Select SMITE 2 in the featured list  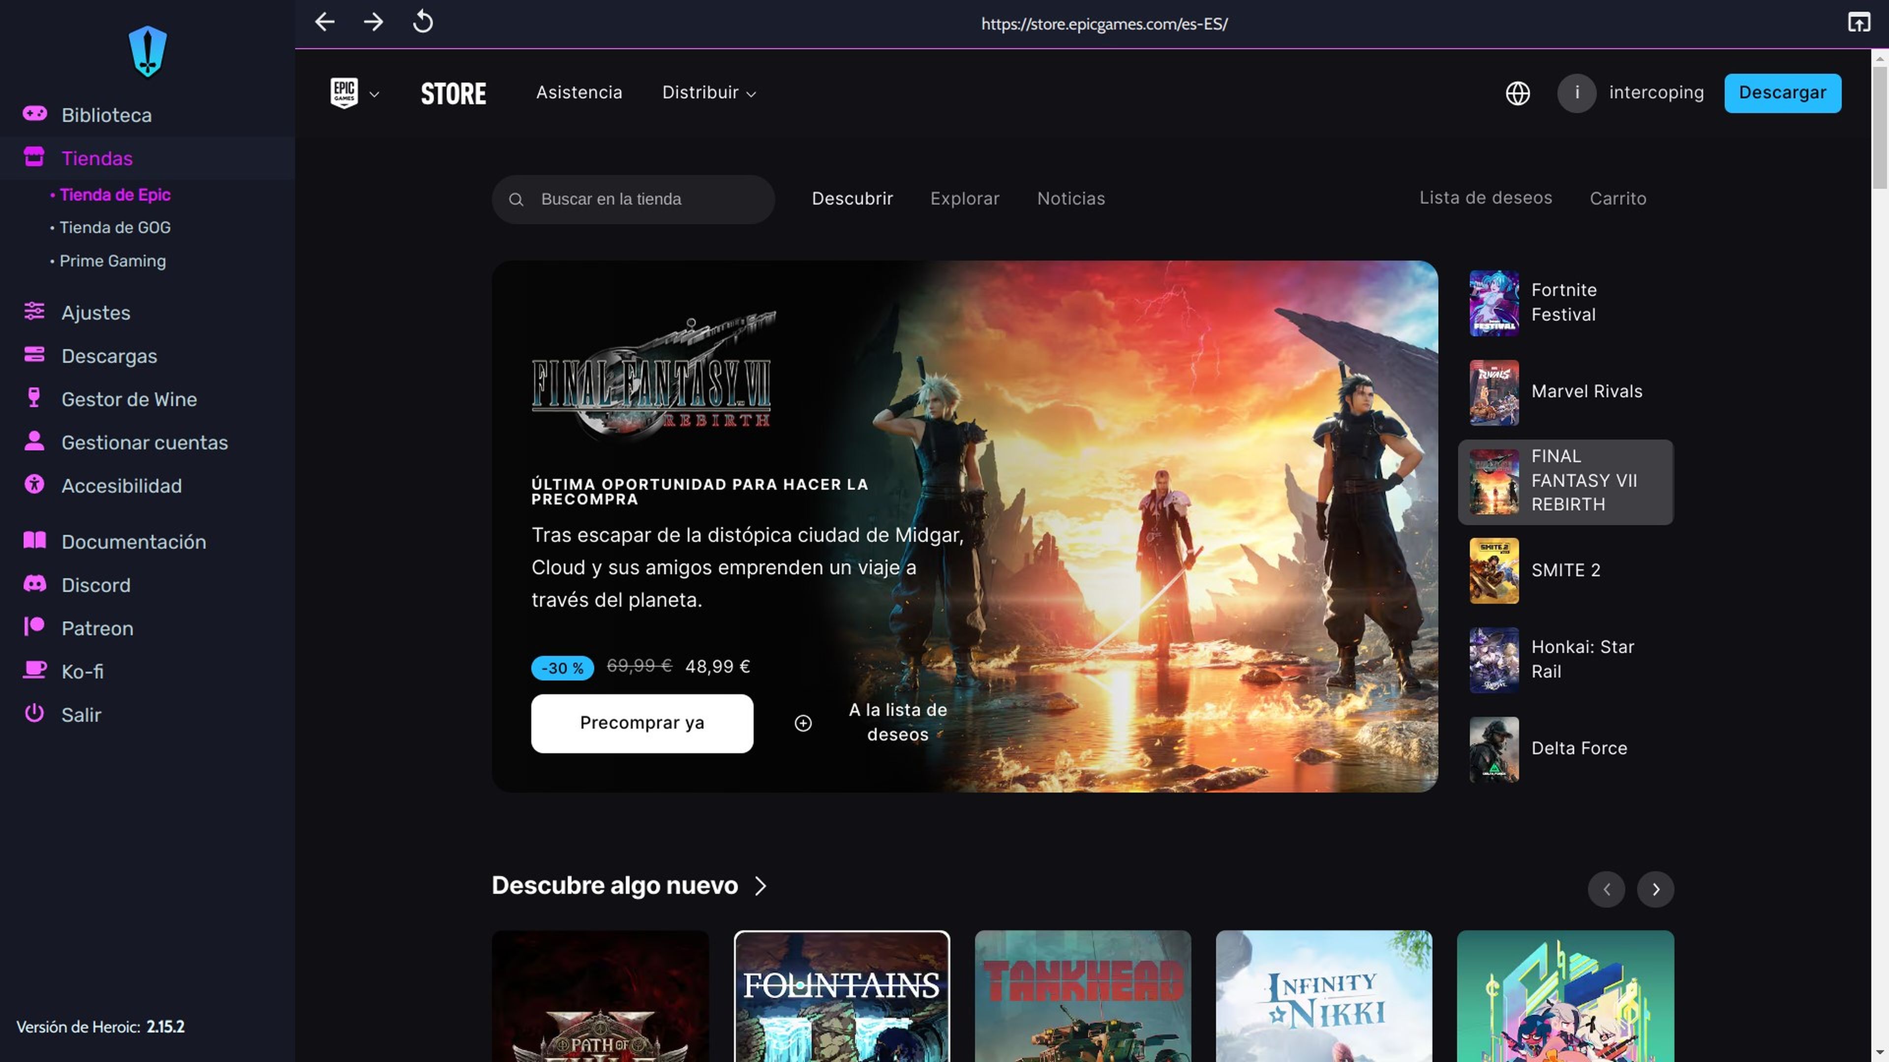pyautogui.click(x=1565, y=570)
